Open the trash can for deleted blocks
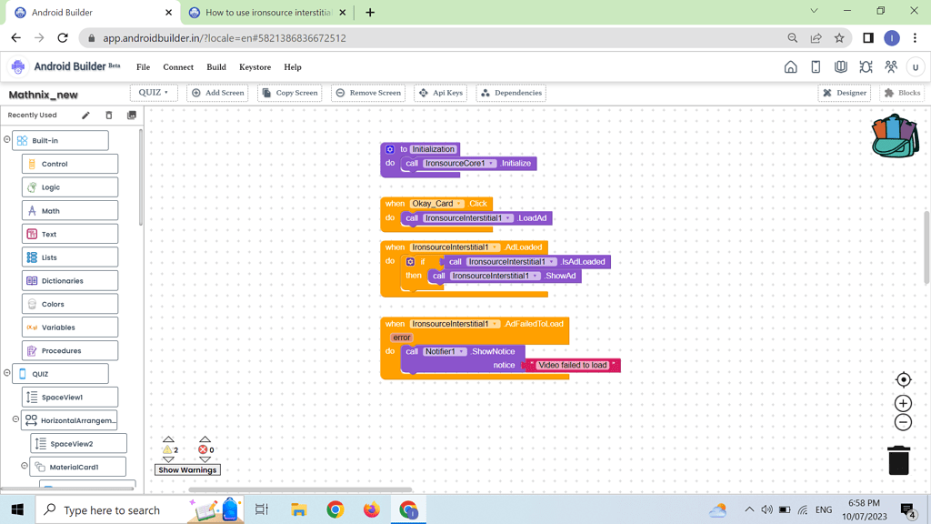931x524 pixels. click(x=898, y=460)
